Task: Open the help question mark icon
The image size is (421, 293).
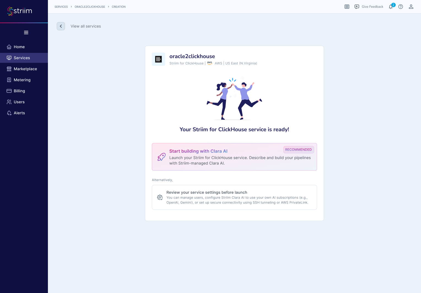Action: pyautogui.click(x=401, y=7)
